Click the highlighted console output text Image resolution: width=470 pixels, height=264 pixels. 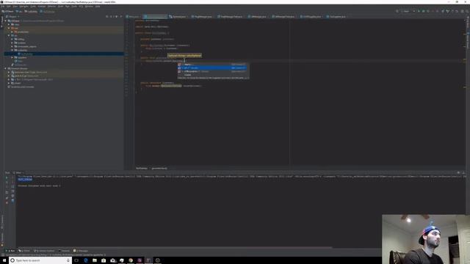[x=25, y=179]
